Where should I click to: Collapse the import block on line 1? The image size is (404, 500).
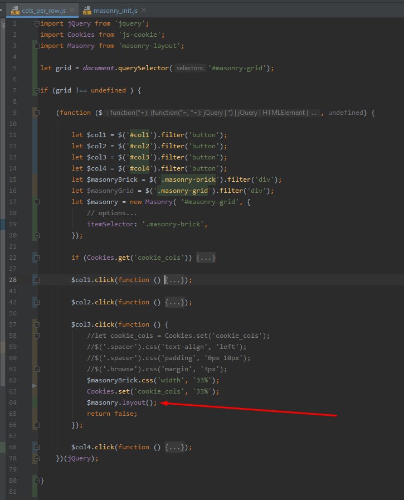[x=37, y=23]
